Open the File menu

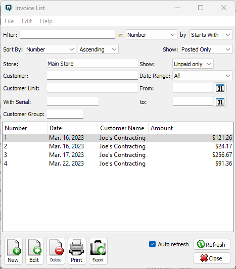tap(9, 21)
